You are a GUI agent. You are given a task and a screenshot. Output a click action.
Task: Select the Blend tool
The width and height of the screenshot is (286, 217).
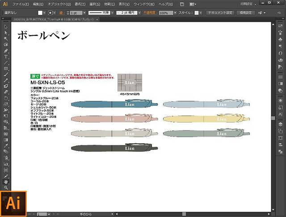coord(6,152)
